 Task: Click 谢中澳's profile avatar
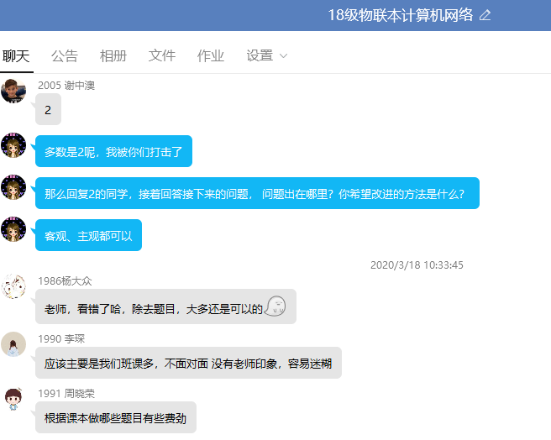coord(13,91)
